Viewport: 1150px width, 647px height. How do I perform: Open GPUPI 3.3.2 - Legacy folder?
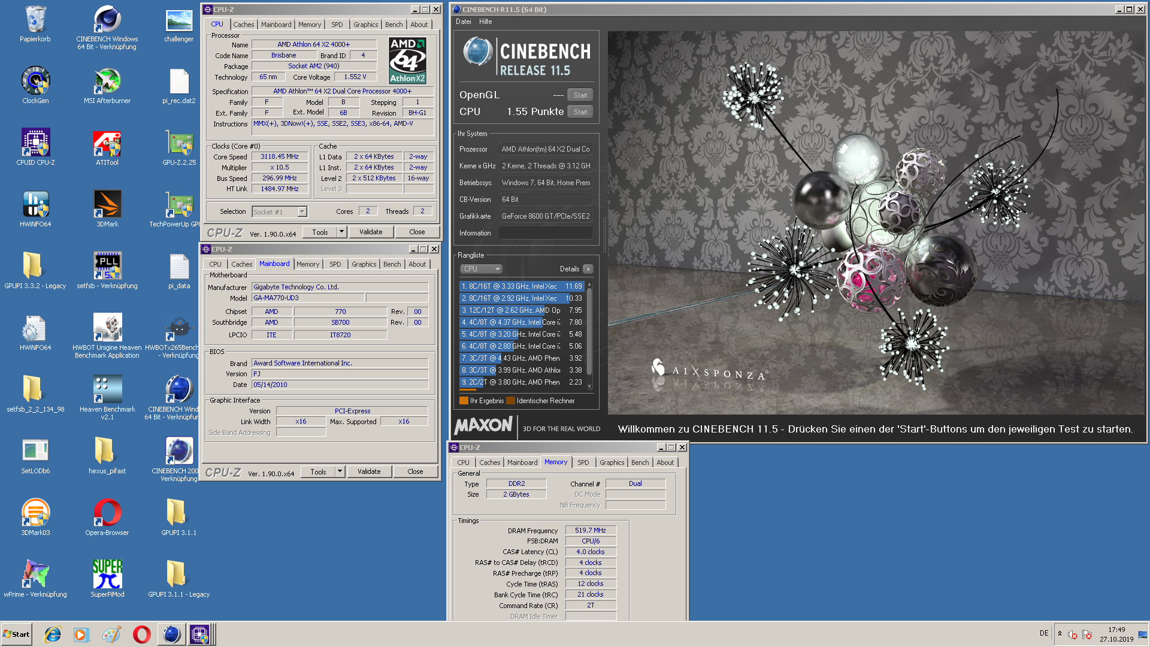pyautogui.click(x=35, y=271)
